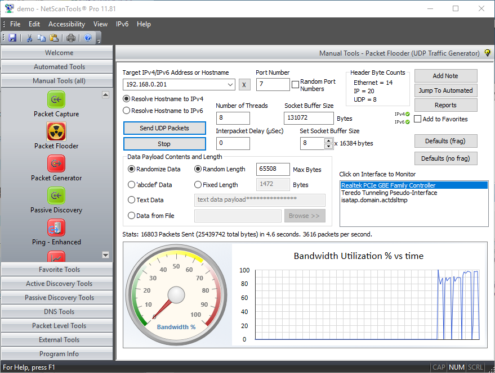Click the Print toolbar icon
Image resolution: width=495 pixels, height=373 pixels.
click(71, 38)
